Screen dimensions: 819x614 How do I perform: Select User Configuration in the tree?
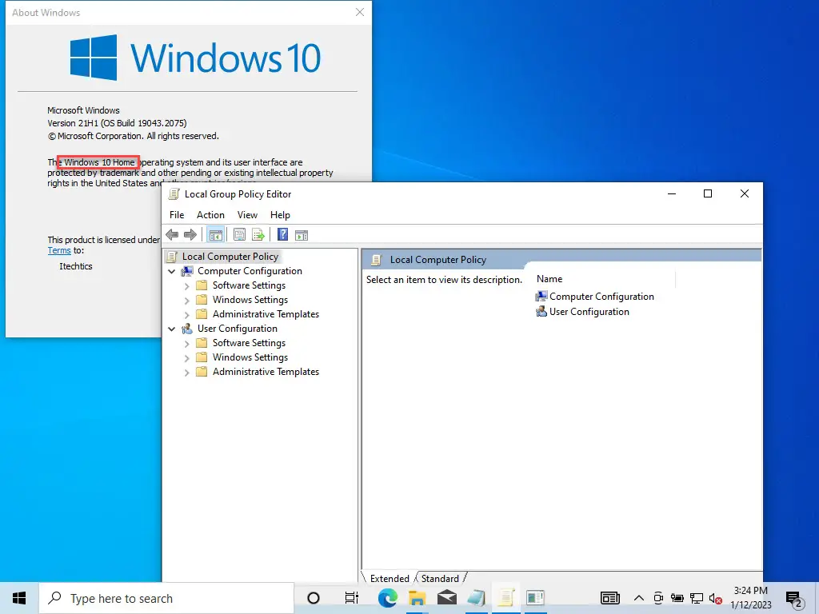coord(237,329)
